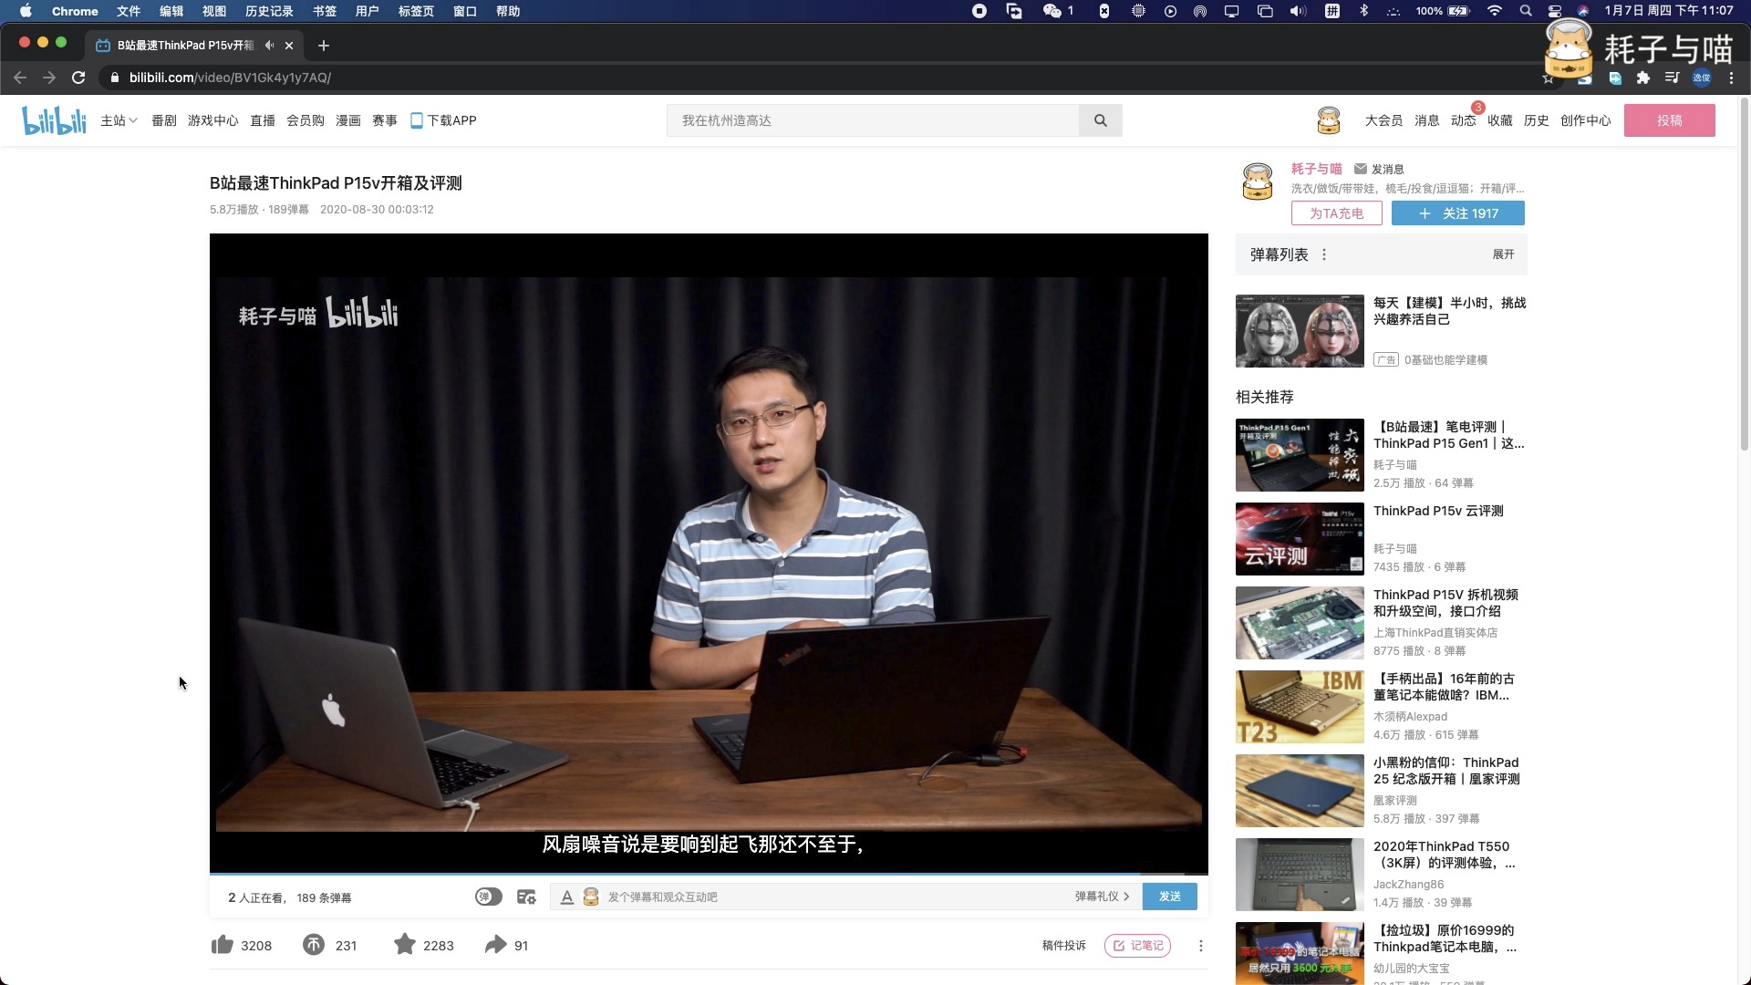This screenshot has height=985, width=1751.
Task: Open the danmaku settings icon
Action: pos(526,897)
